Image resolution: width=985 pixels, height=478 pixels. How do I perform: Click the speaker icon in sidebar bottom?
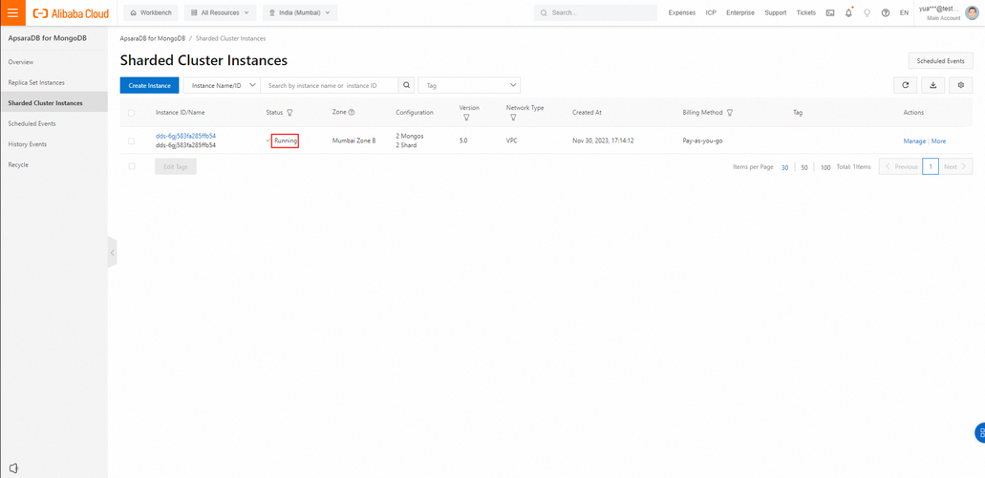(13, 467)
